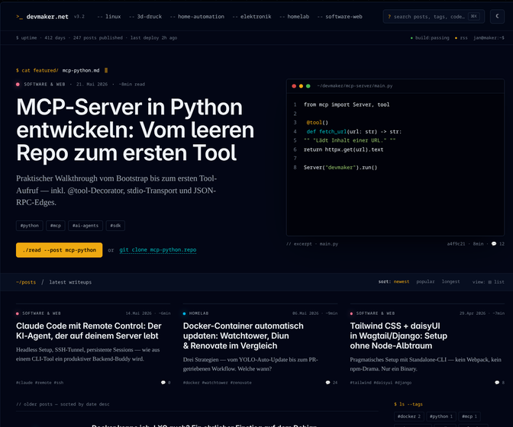The height and width of the screenshot is (427, 513).
Task: Toggle dark mode with the moon icon
Action: pyautogui.click(x=497, y=16)
